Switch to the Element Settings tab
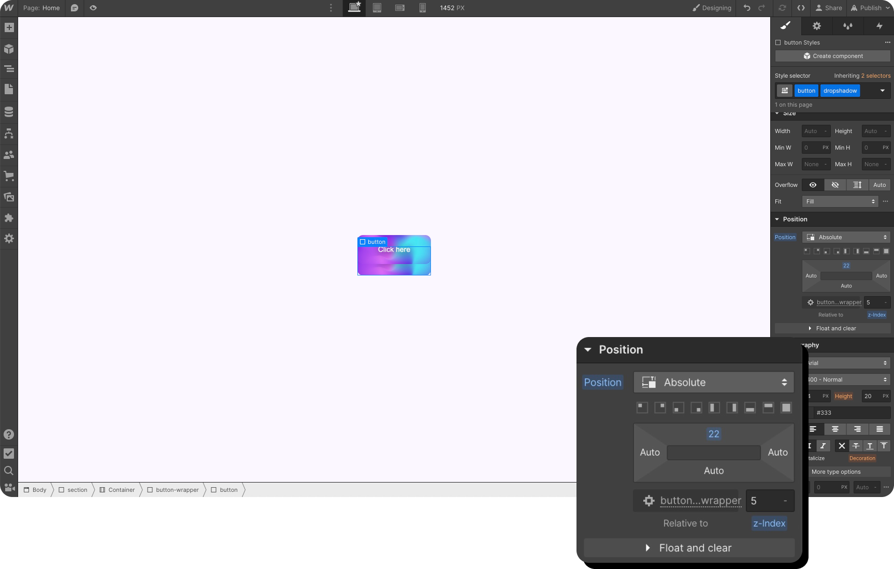 816,26
